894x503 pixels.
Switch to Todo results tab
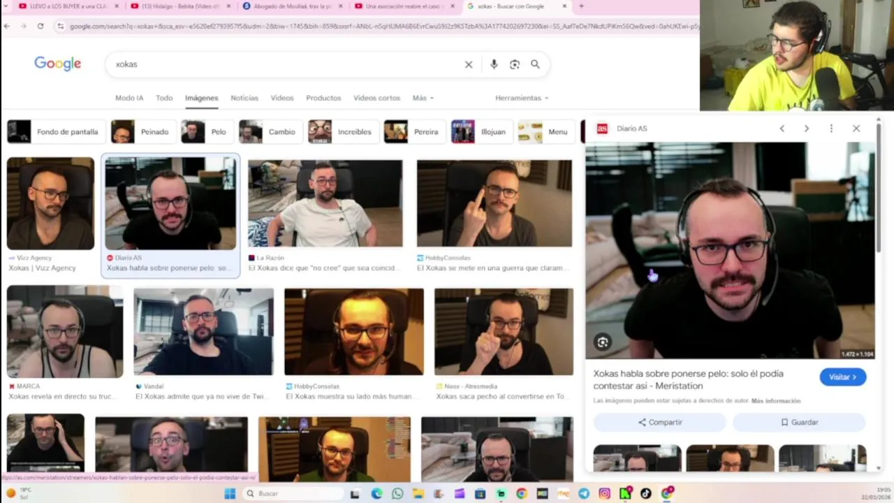point(164,98)
